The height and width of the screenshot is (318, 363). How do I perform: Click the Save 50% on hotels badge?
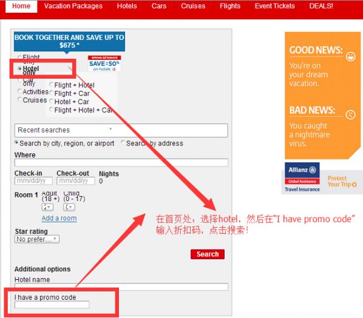tap(104, 64)
